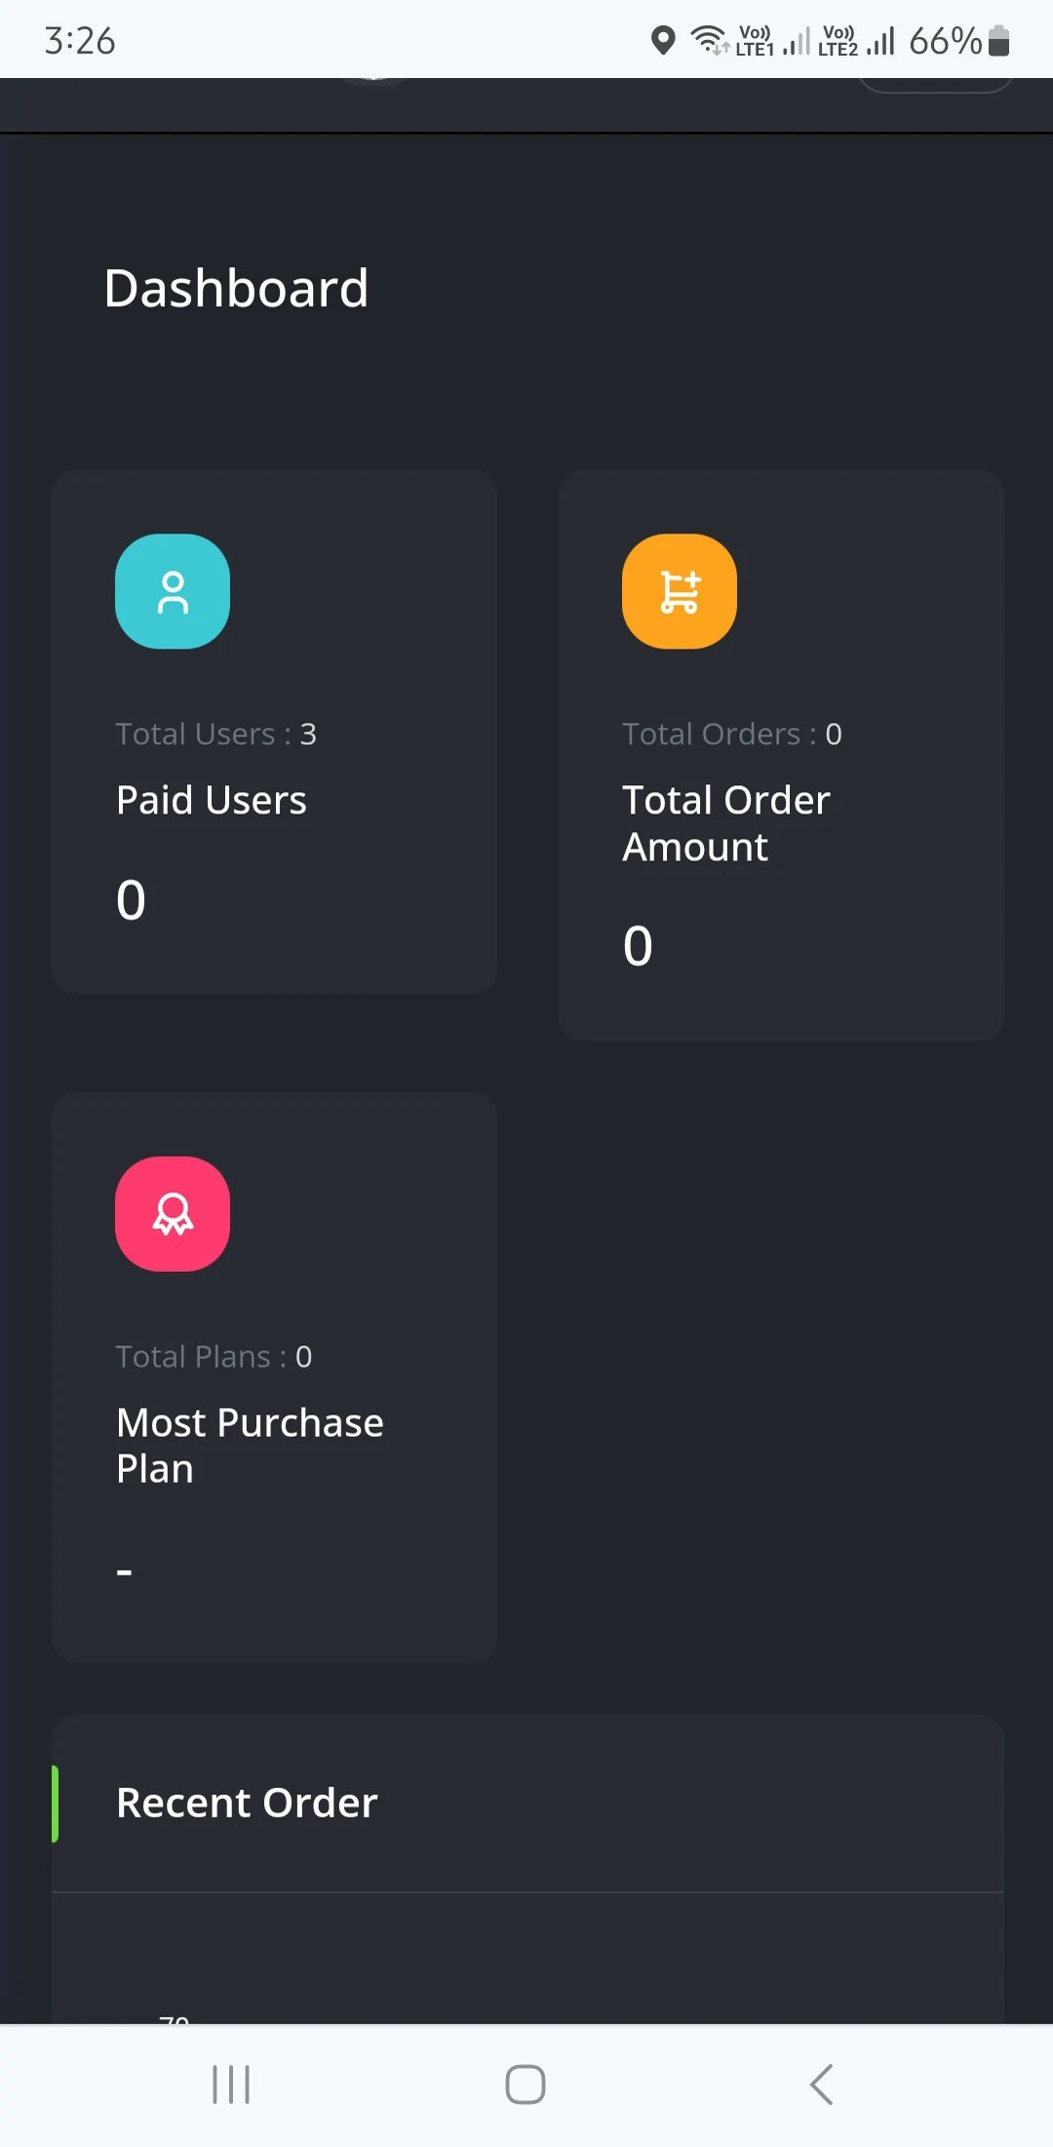
Task: Tap the pink award ribbon icon
Action: pyautogui.click(x=173, y=1213)
